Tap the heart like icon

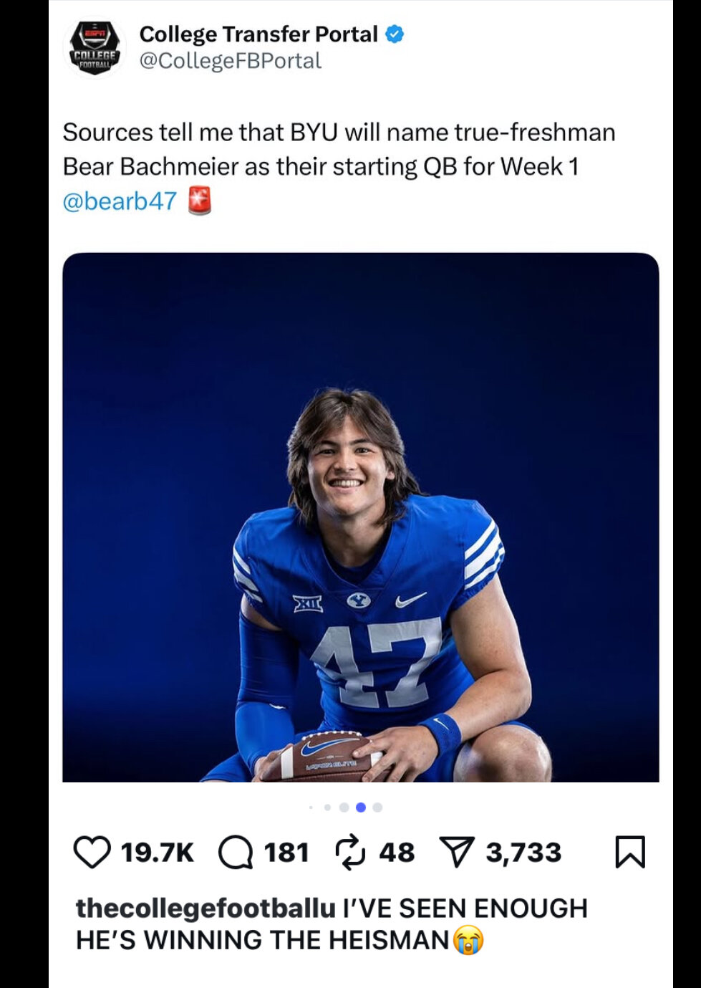click(x=92, y=853)
